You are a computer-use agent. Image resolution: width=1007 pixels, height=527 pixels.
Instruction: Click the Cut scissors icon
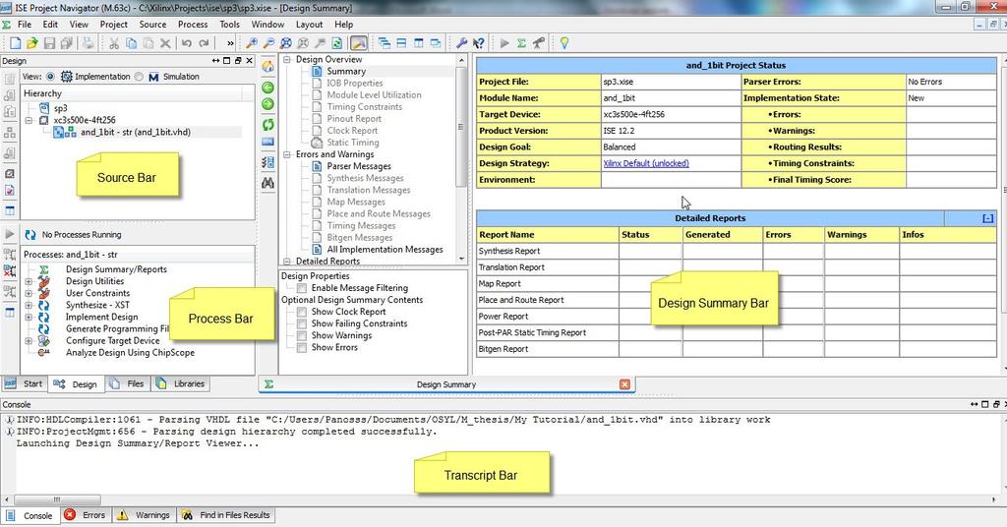114,43
